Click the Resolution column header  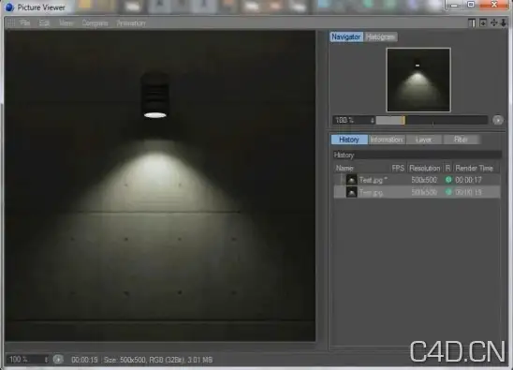tap(425, 169)
